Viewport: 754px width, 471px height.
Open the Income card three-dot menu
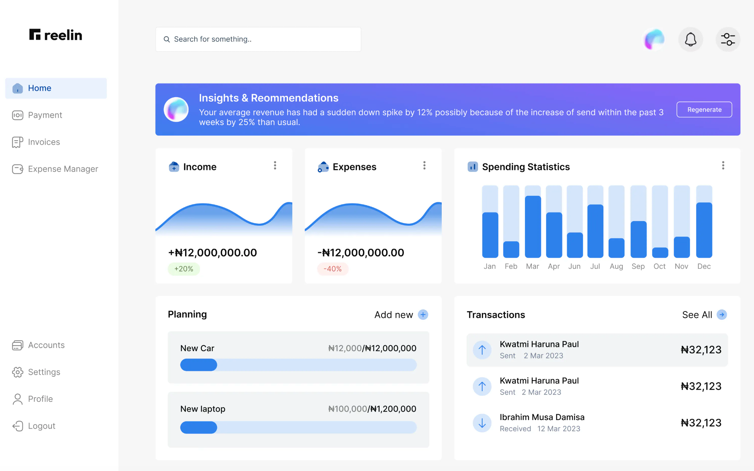275,166
